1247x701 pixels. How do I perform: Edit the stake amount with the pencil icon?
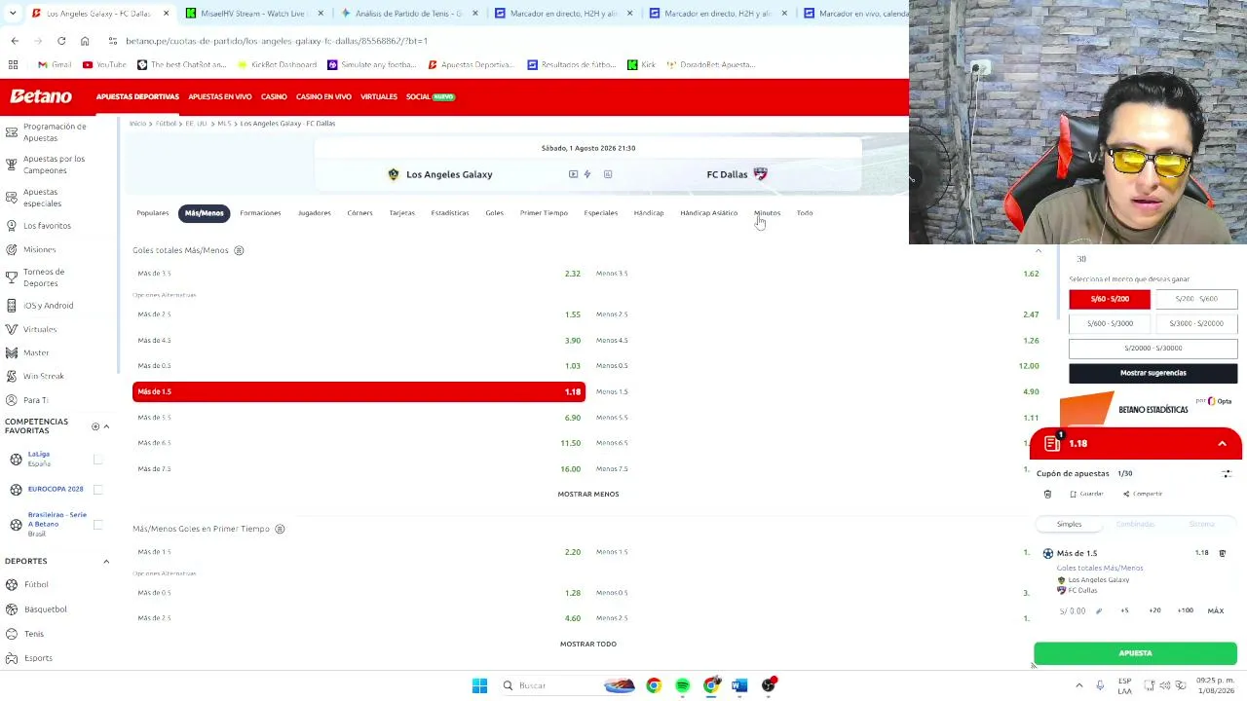(1099, 610)
